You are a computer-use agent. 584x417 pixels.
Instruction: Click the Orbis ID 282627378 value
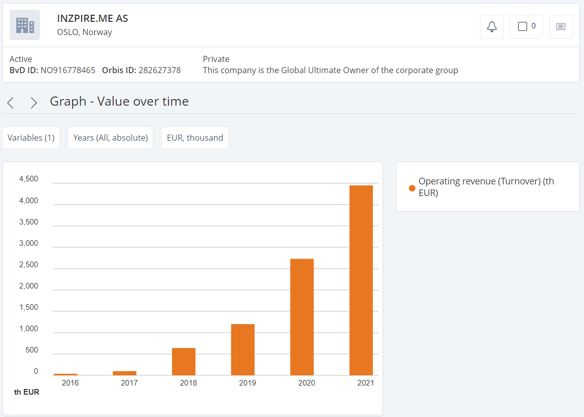(159, 70)
